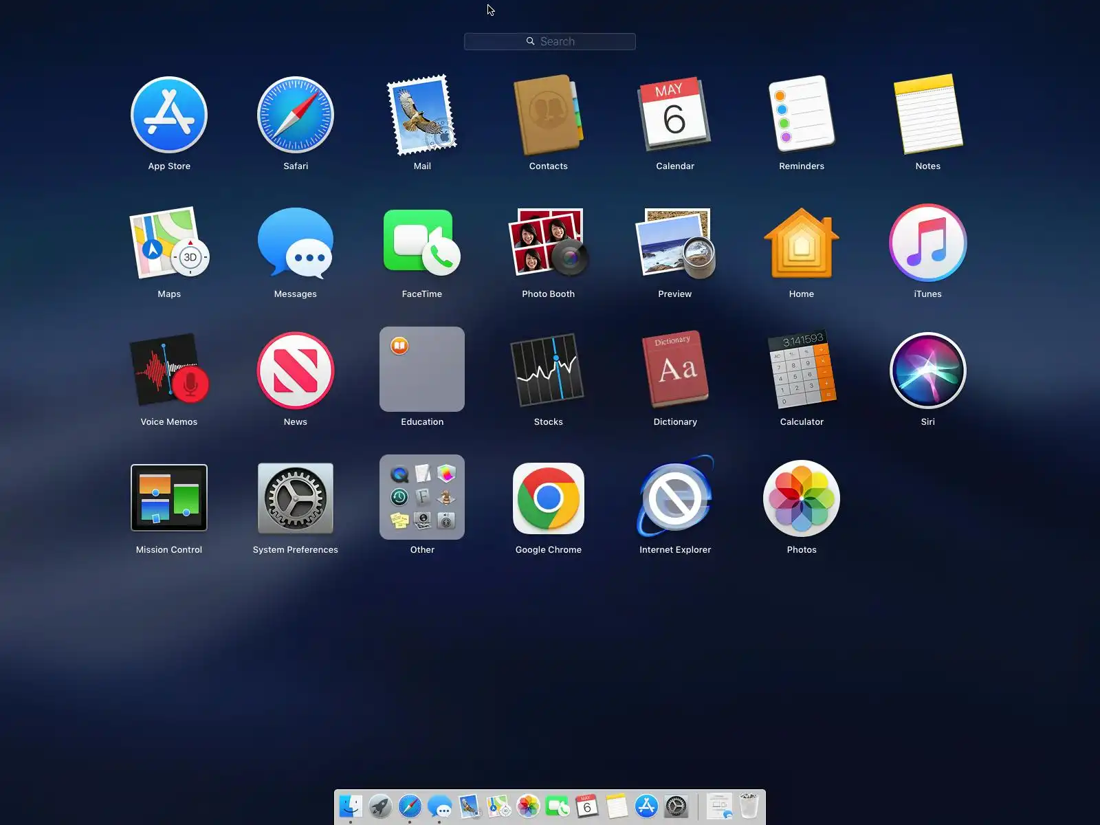Restore the minimized window in the Dock
1100x825 pixels.
point(719,806)
